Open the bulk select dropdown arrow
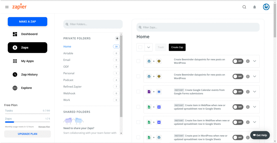Image resolution: width=277 pixels, height=143 pixels. pos(149,47)
